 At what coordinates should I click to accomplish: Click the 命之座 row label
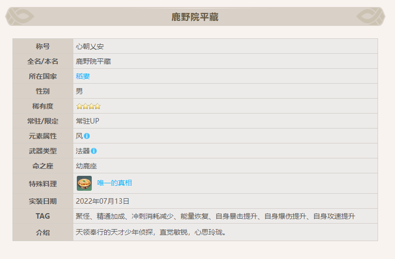pyautogui.click(x=43, y=166)
